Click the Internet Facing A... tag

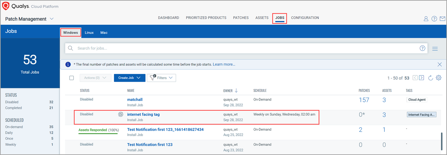pyautogui.click(x=421, y=115)
